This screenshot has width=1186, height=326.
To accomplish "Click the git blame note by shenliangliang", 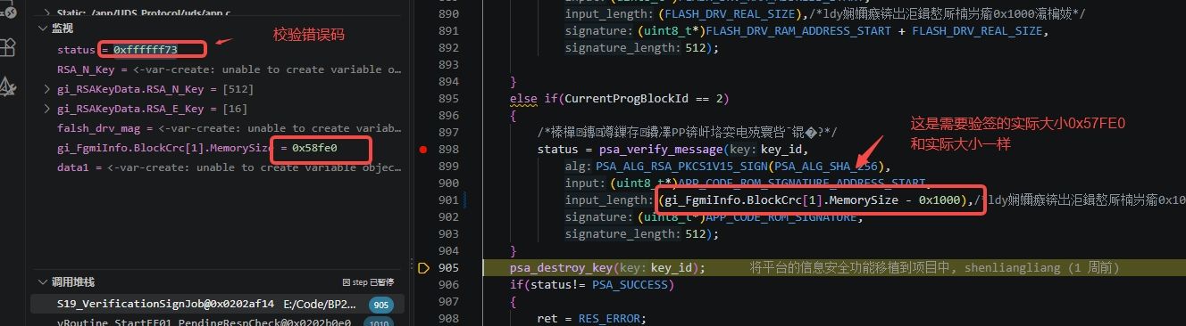I will [934, 267].
